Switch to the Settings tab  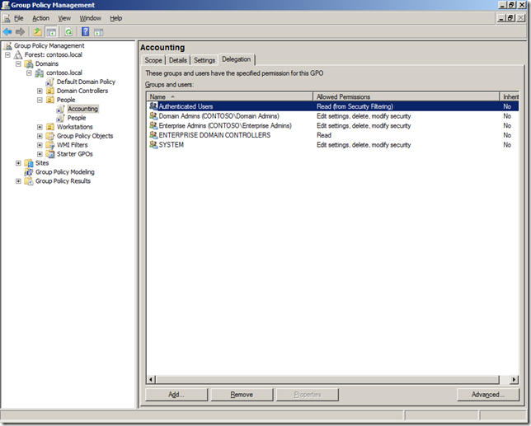tap(204, 60)
